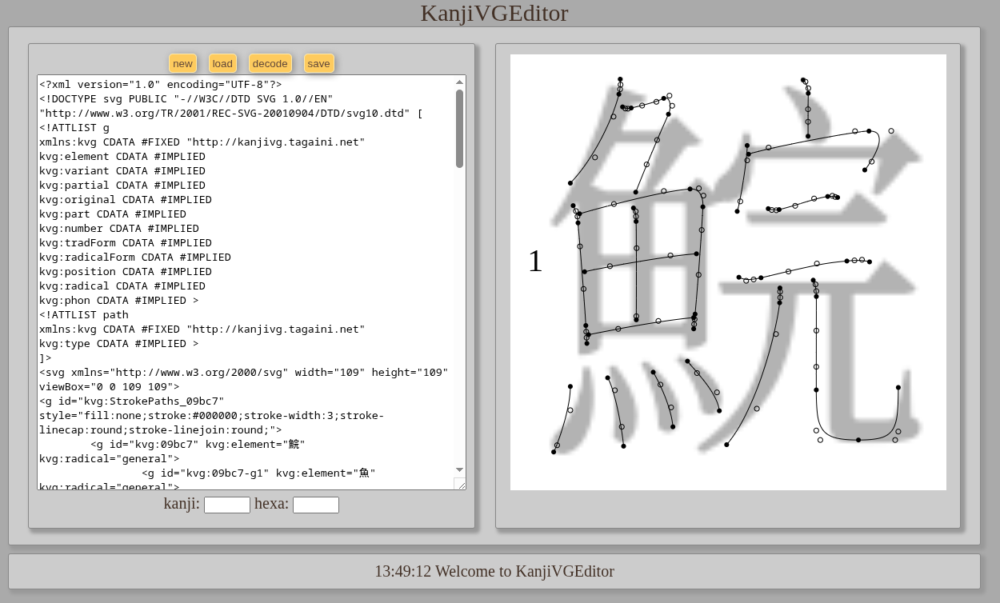
Task: Click the 'g id="kvg:StrokePaths_09bc7"' line
Action: 132,401
